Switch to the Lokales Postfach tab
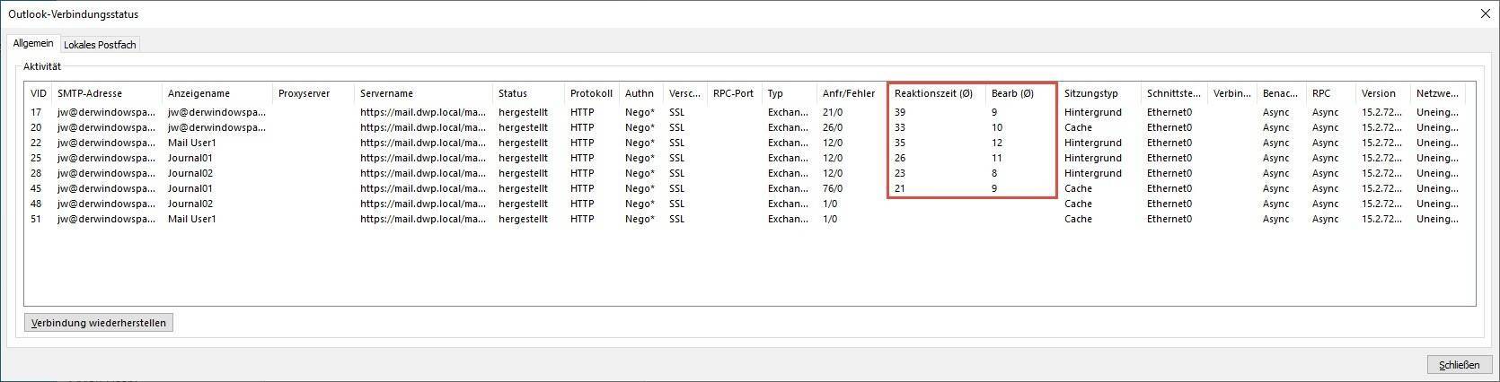The width and height of the screenshot is (1500, 382). [x=100, y=45]
